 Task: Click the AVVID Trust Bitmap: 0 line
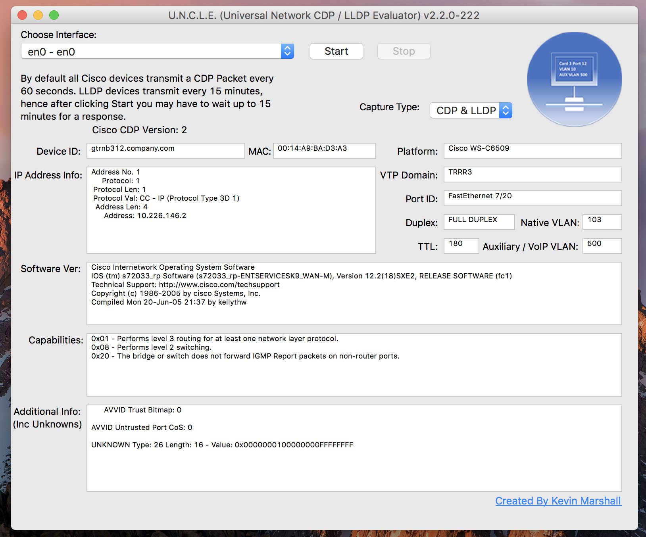click(142, 410)
